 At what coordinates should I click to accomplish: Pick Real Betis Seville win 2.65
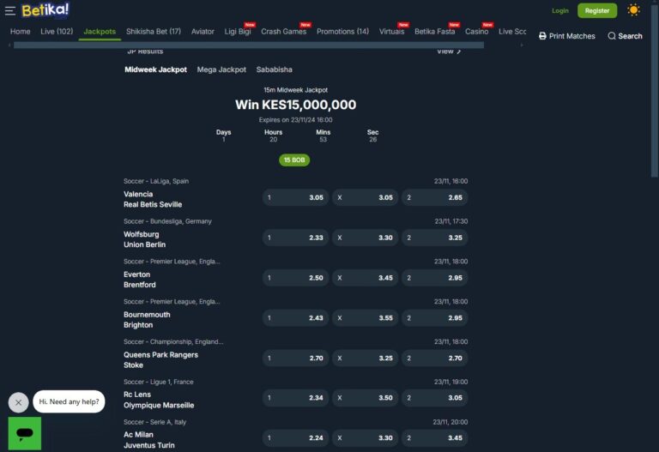(434, 197)
